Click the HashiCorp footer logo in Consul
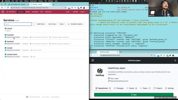 [27, 97]
